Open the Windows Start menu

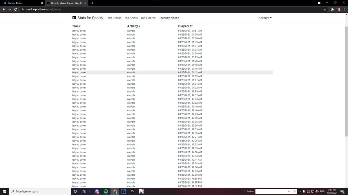(4, 192)
